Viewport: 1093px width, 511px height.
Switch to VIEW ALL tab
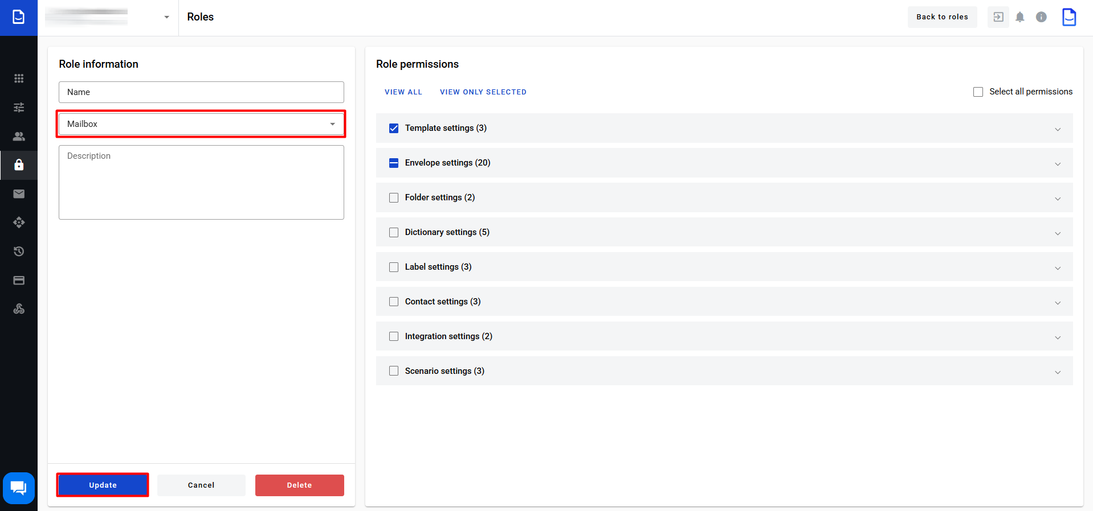click(403, 92)
